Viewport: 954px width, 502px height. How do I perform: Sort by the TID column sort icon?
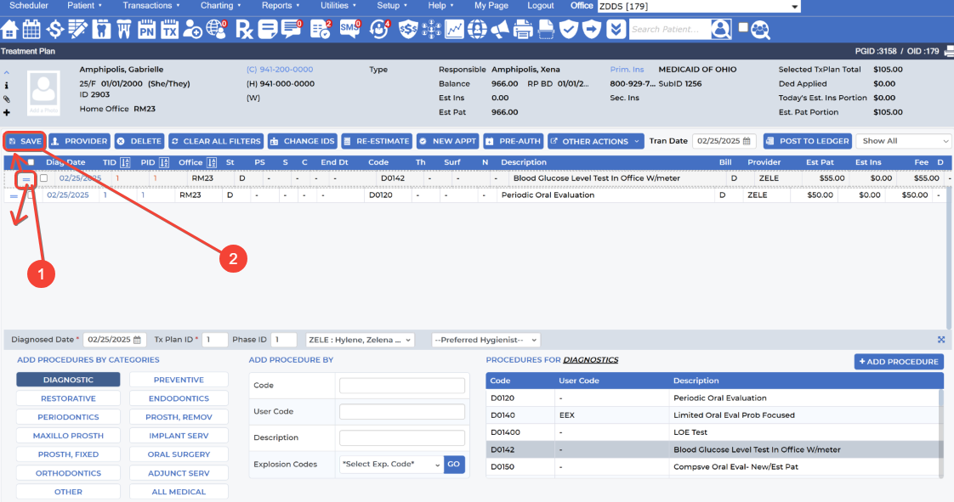(125, 162)
